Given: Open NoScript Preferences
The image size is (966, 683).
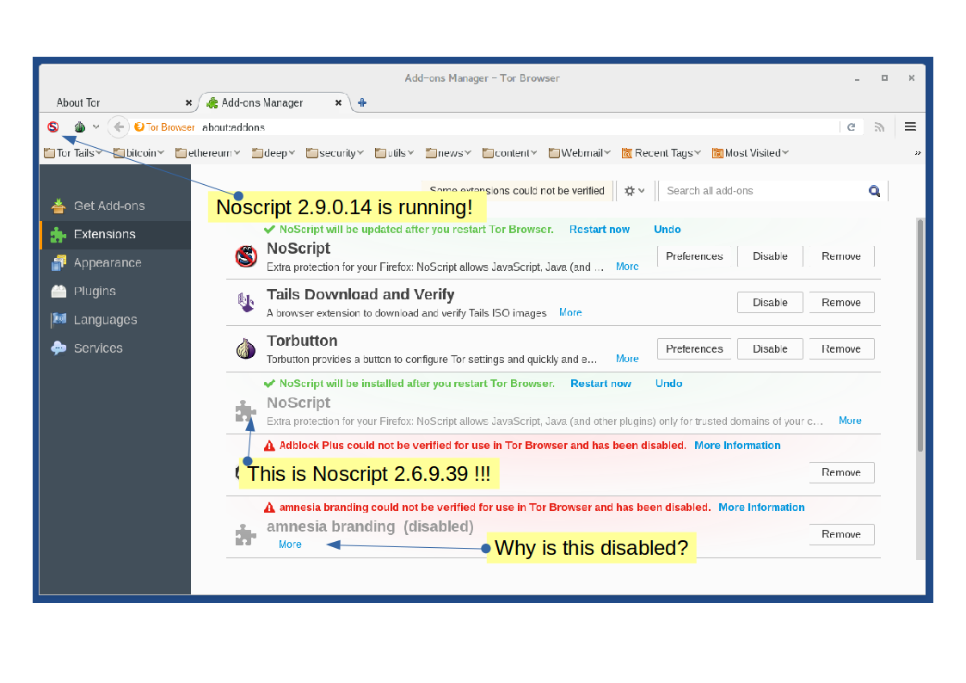Looking at the screenshot, I should pos(694,256).
